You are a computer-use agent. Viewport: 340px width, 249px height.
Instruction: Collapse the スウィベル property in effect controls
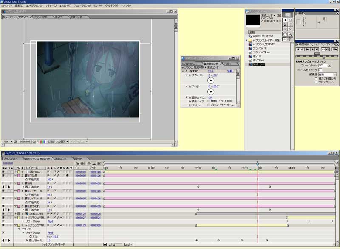tap(186, 75)
